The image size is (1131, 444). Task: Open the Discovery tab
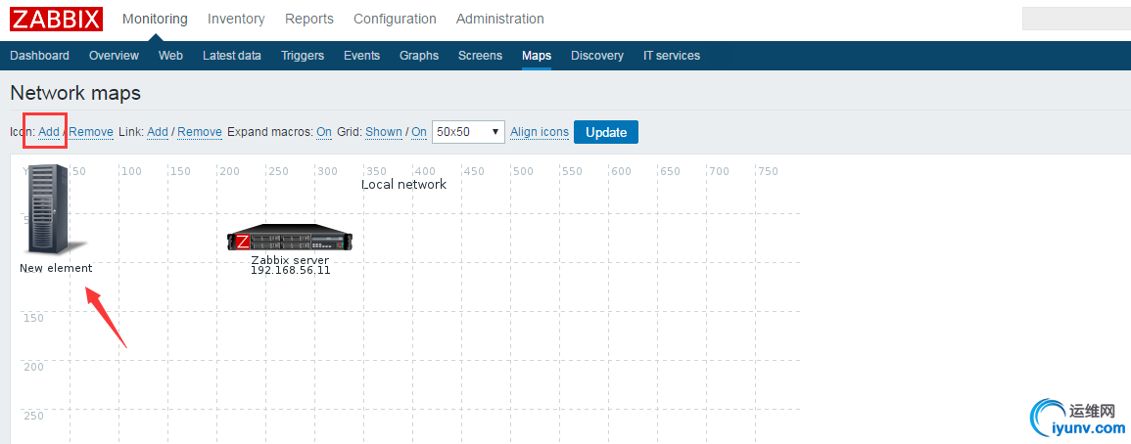597,56
